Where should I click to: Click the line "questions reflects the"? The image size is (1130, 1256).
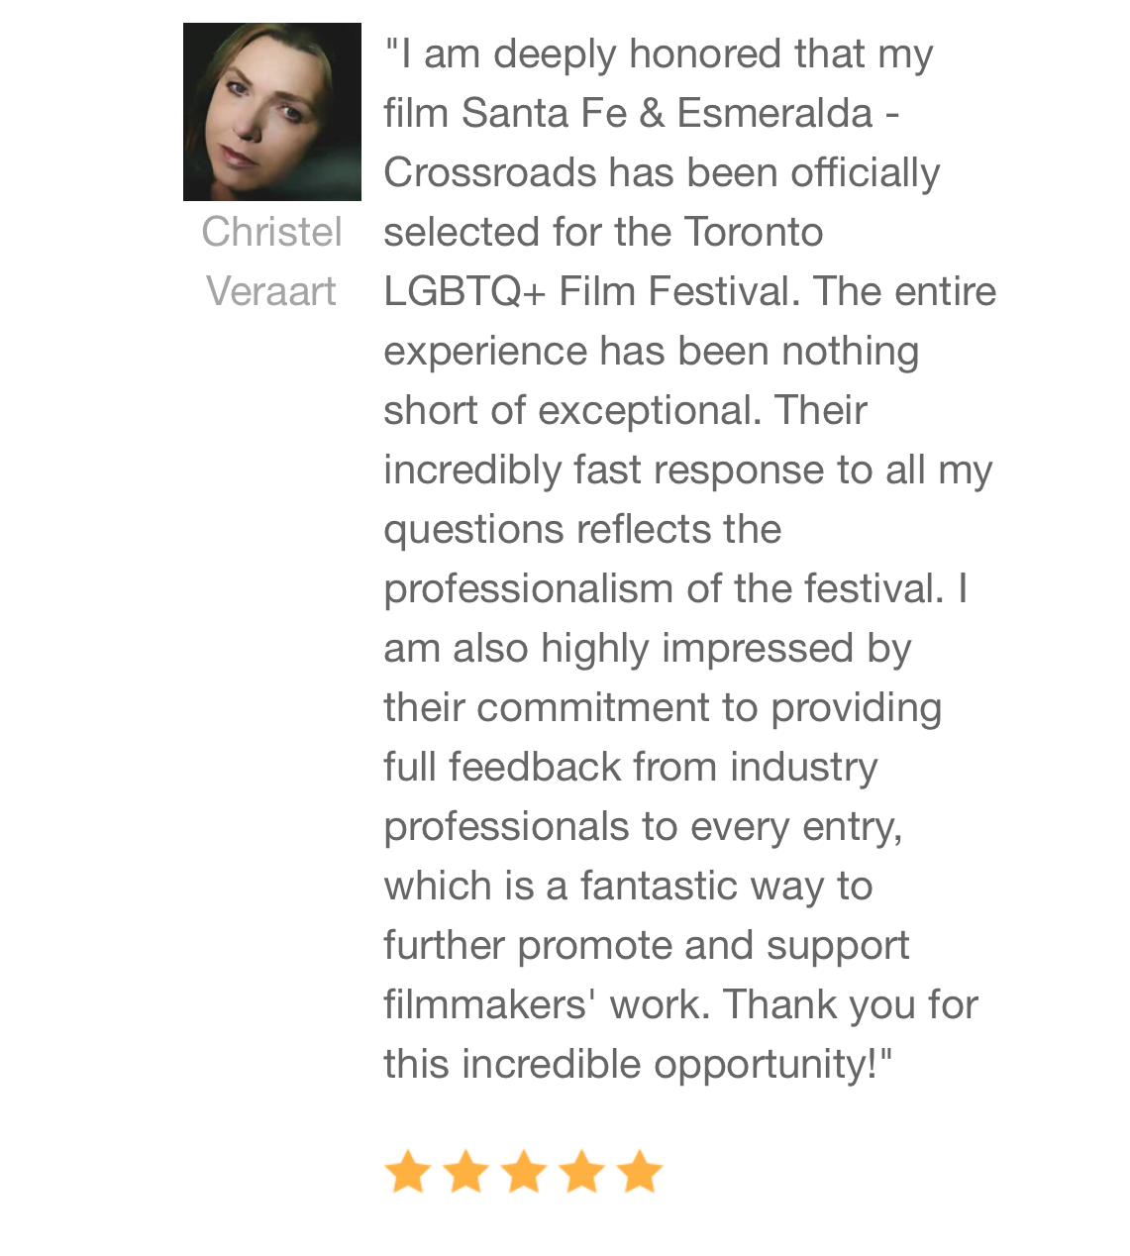tap(582, 529)
